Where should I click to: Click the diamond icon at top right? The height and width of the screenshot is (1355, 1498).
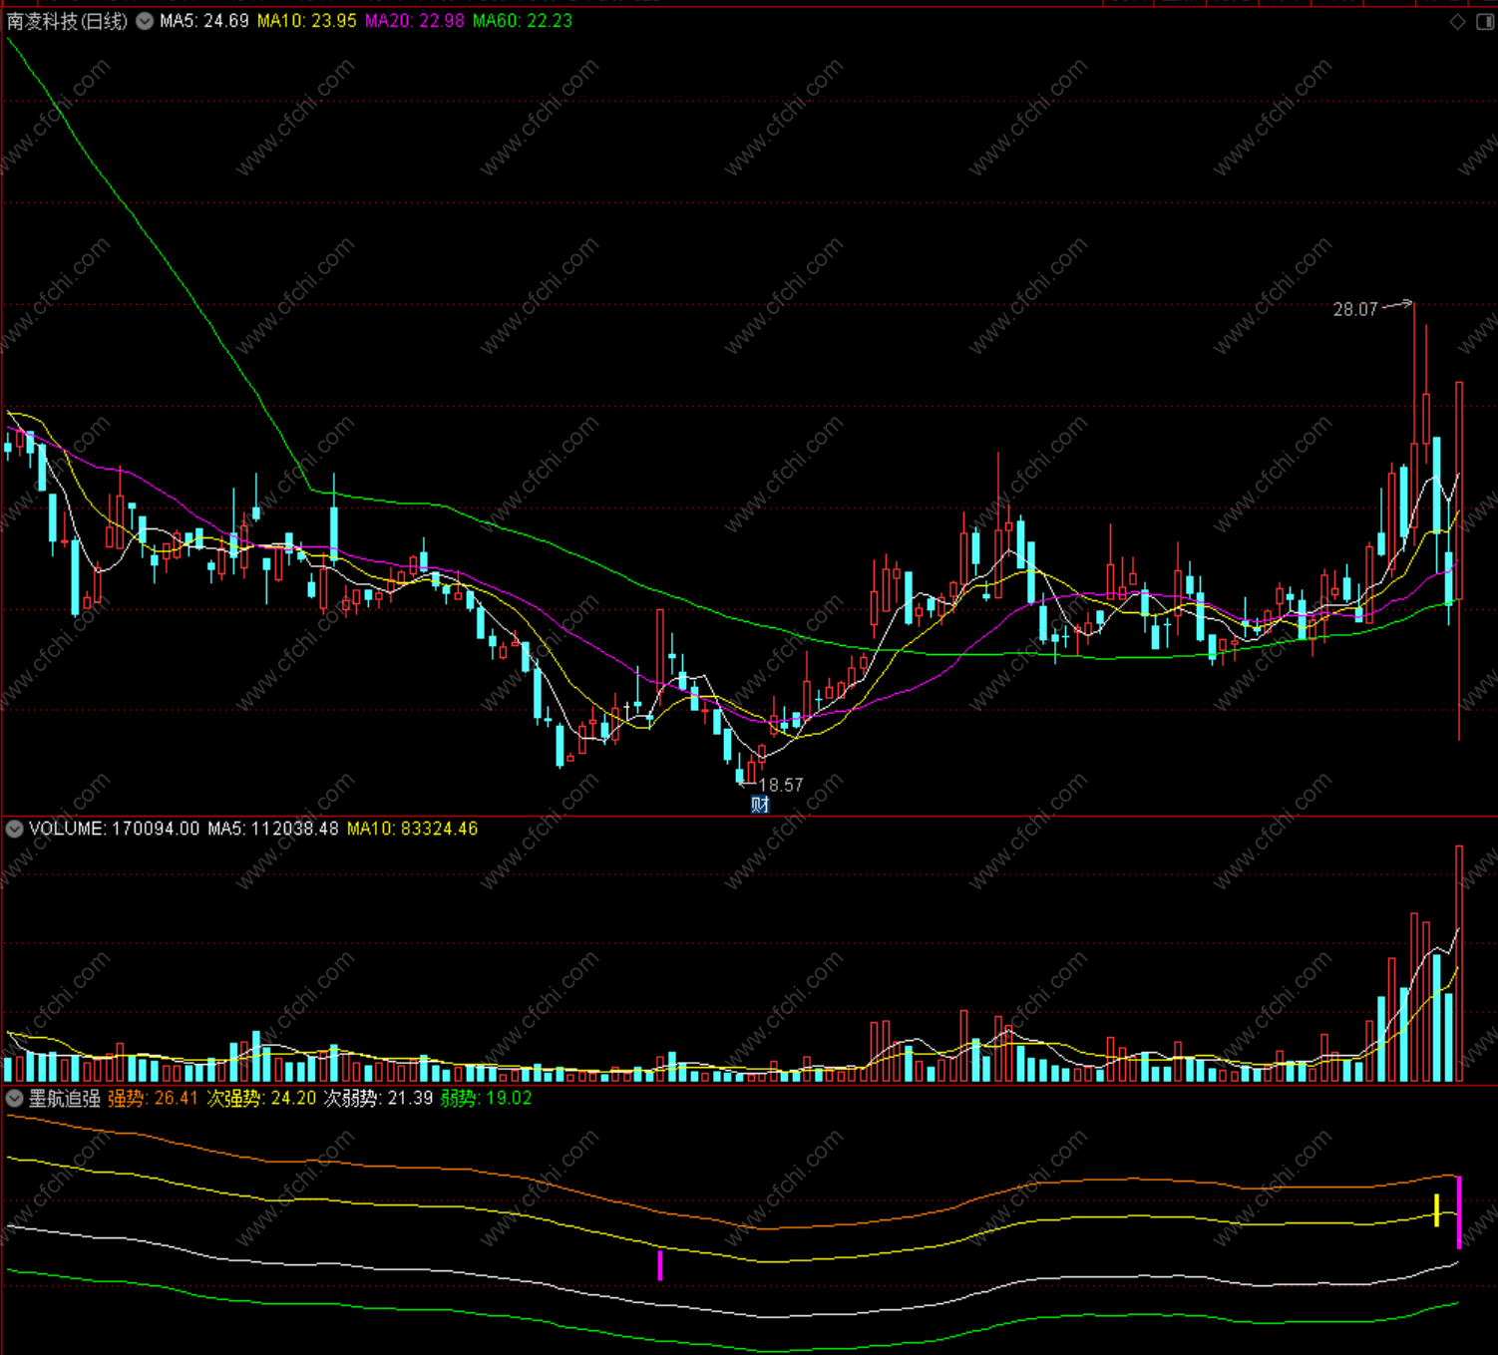click(x=1457, y=22)
